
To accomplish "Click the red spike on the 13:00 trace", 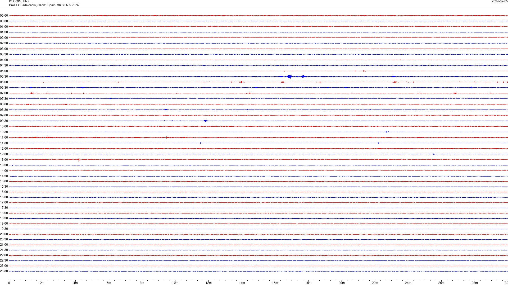I will [x=79, y=159].
